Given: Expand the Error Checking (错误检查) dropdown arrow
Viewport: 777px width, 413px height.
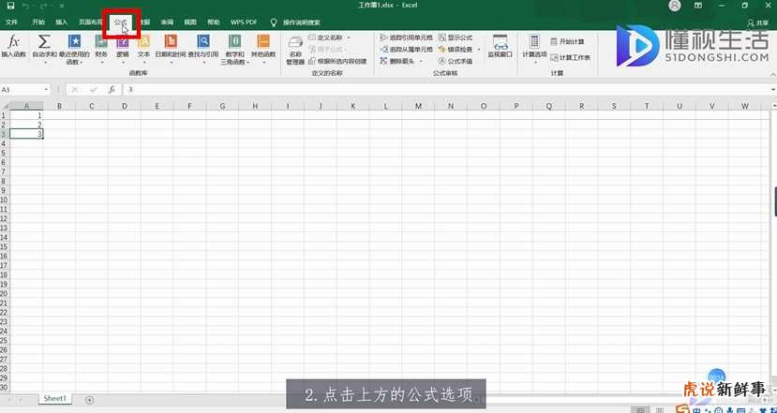Looking at the screenshot, I should (x=479, y=50).
